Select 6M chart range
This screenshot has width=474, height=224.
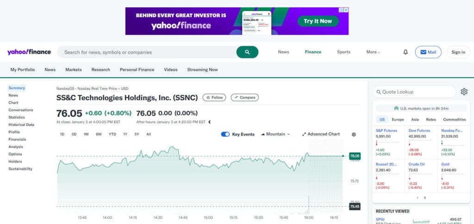[x=99, y=134]
